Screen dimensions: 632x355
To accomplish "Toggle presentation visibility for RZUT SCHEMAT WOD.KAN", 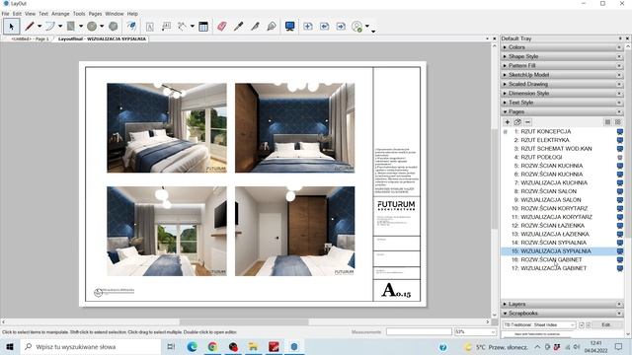I will click(620, 149).
